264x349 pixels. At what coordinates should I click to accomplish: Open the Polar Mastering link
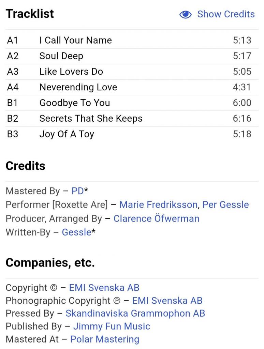pyautogui.click(x=105, y=339)
